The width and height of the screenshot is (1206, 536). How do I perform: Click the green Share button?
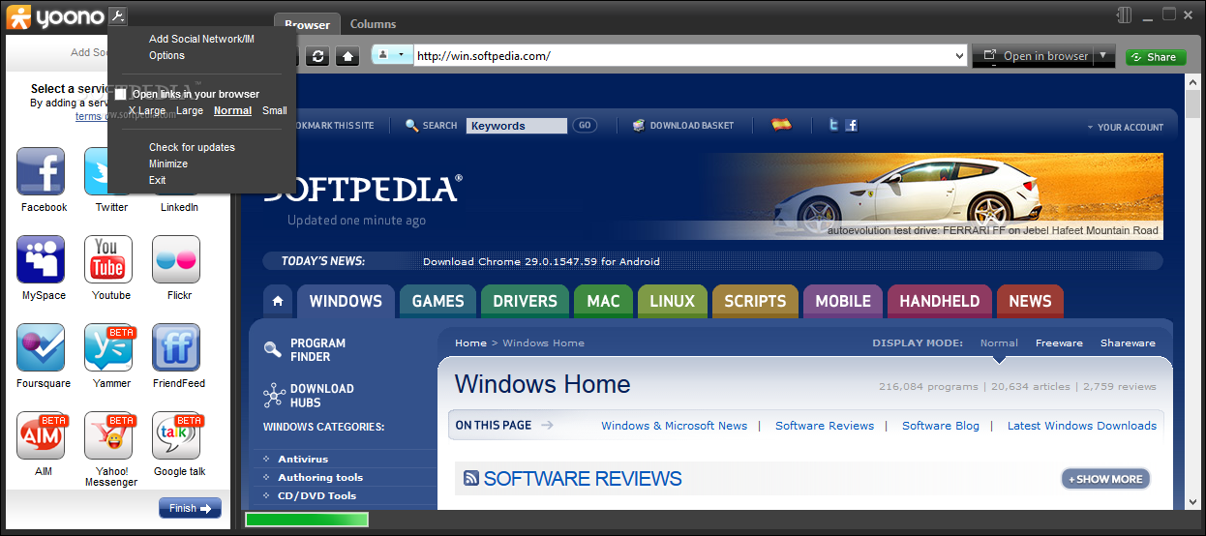pyautogui.click(x=1156, y=57)
